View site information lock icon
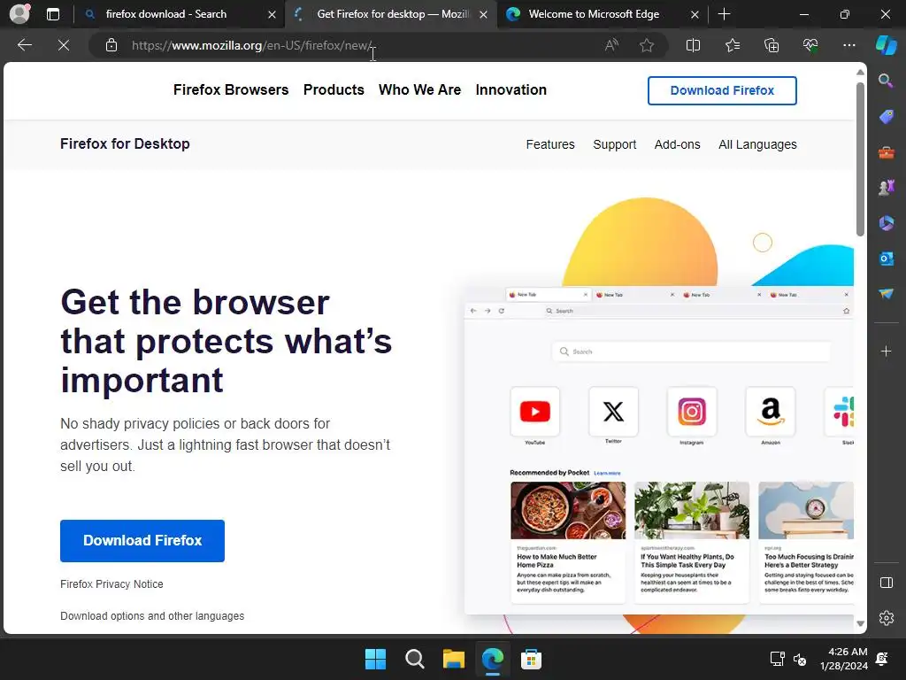Image resolution: width=906 pixels, height=680 pixels. pyautogui.click(x=111, y=45)
